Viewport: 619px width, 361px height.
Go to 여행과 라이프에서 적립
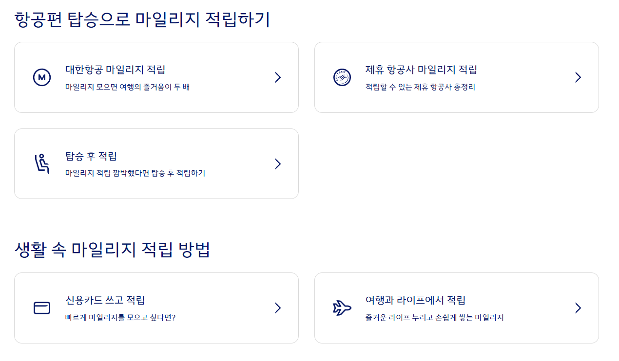415,300
